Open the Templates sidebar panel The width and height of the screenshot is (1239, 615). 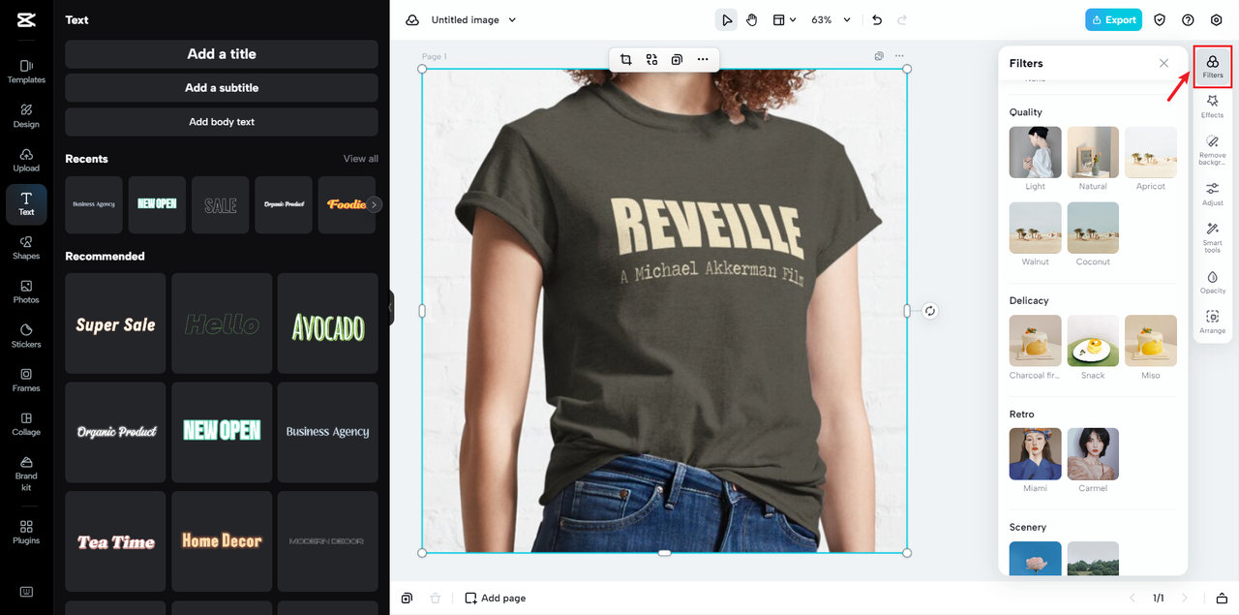(26, 72)
